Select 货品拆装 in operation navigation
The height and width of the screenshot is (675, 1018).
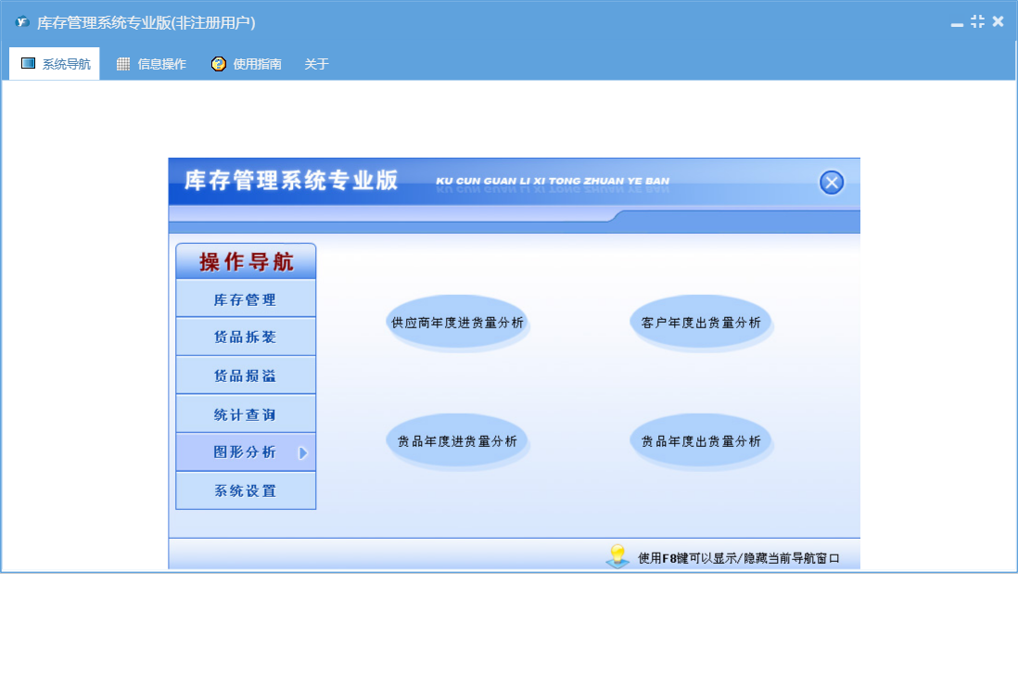246,337
